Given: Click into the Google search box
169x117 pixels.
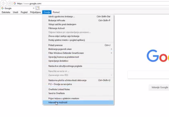Looking at the screenshot, I should click(148, 75).
